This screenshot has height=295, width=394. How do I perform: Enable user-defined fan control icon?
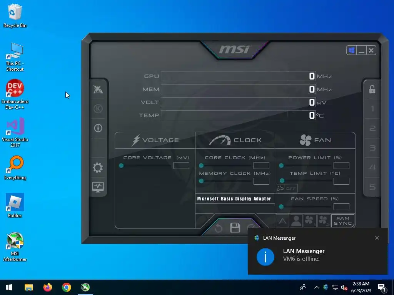[x=296, y=221]
